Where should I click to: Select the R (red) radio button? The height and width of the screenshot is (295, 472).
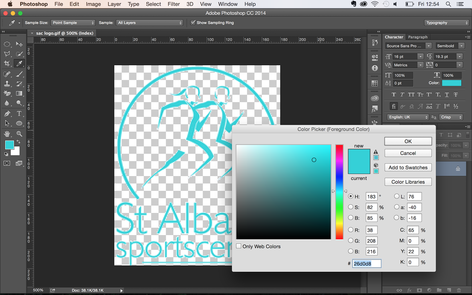[351, 230]
